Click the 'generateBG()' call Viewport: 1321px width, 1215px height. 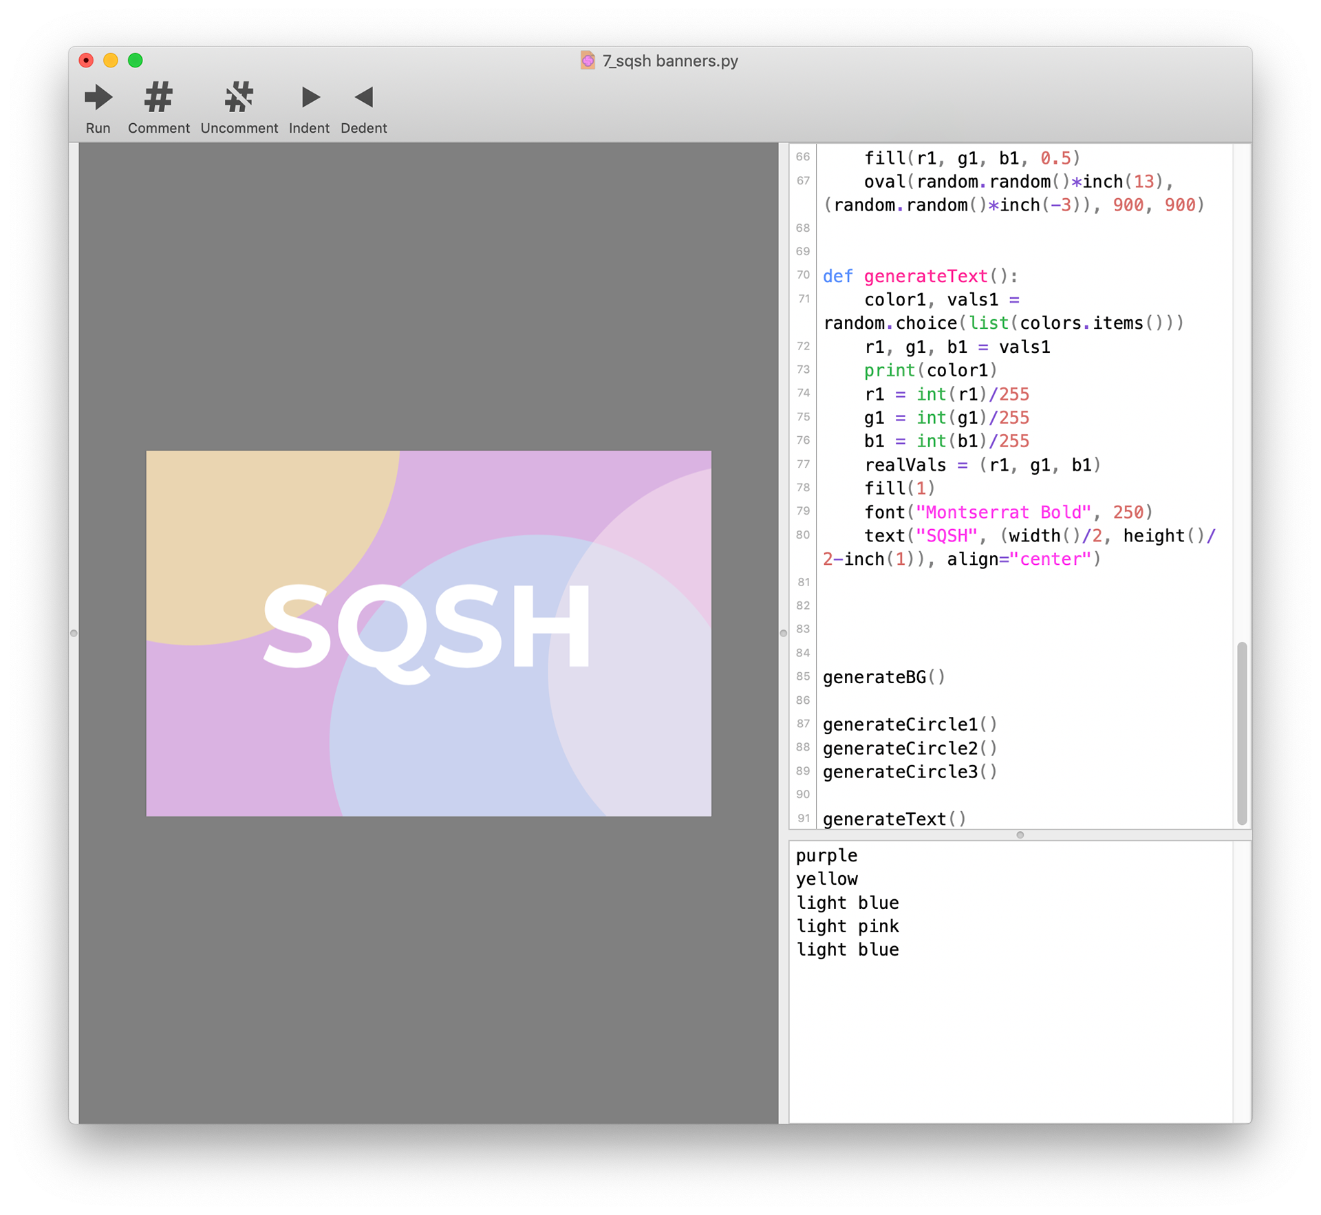click(x=884, y=677)
